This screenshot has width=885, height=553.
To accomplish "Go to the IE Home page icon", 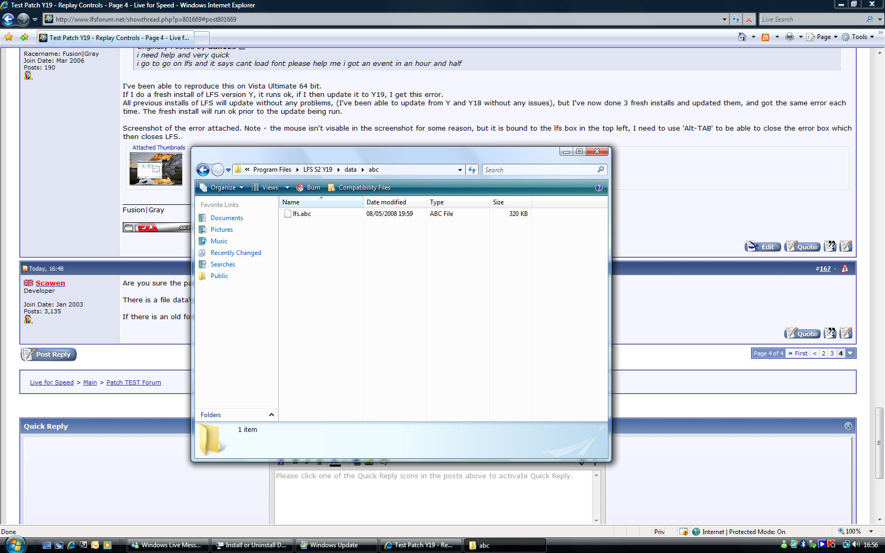I will 742,37.
